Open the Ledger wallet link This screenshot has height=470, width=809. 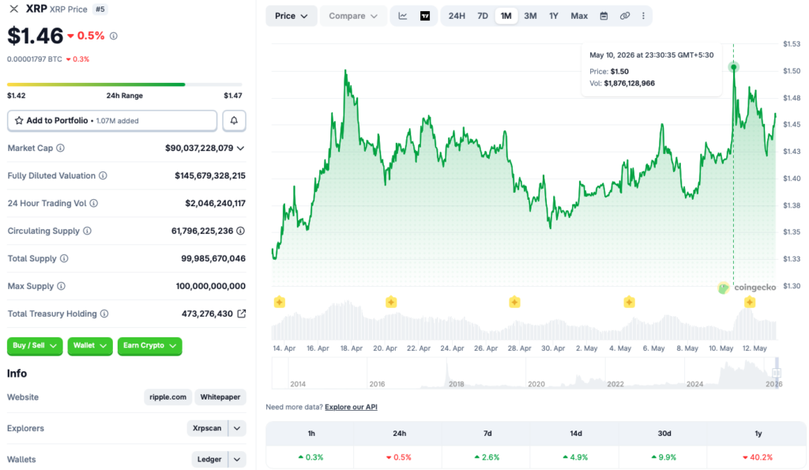click(x=209, y=459)
